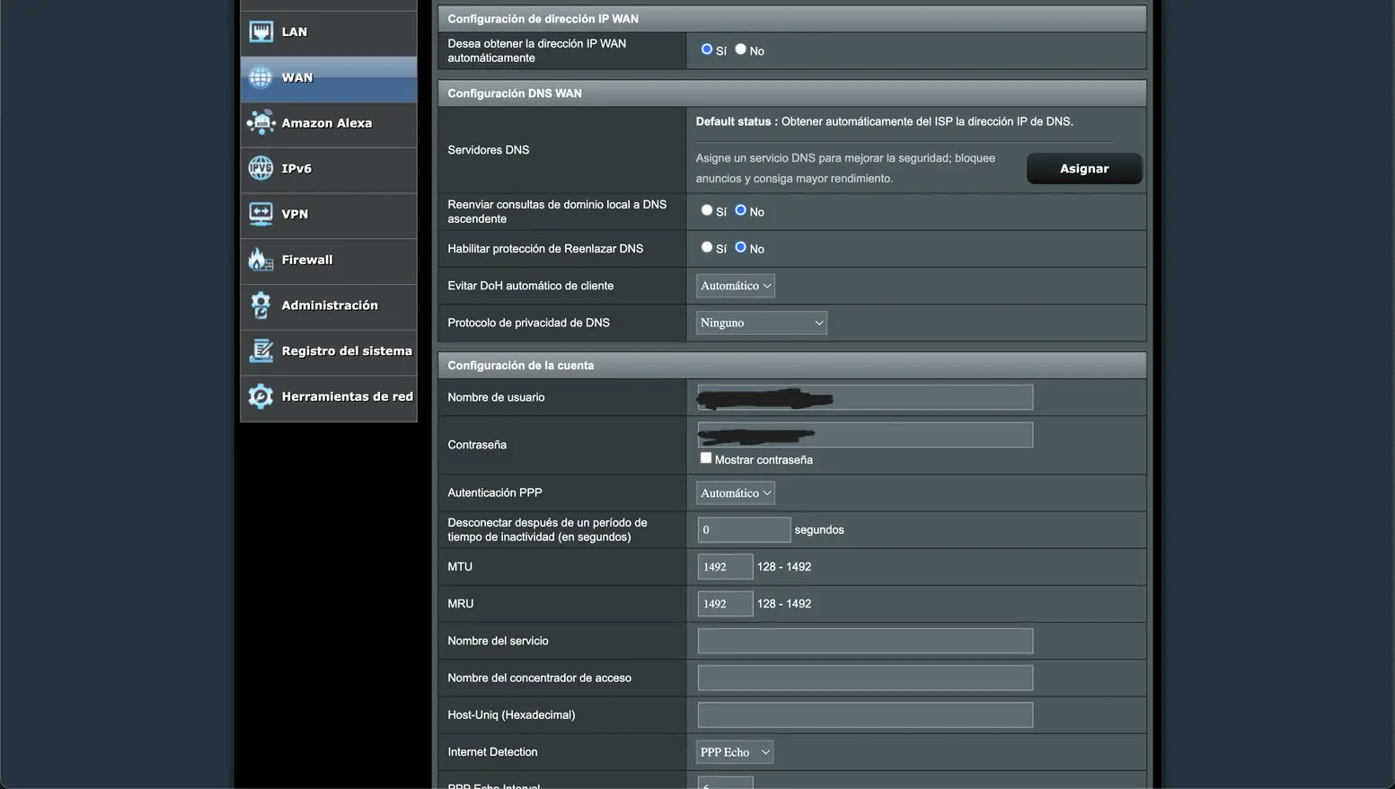Select Sí for automatic WAN IP
Viewport: 1395px width, 789px height.
(707, 49)
